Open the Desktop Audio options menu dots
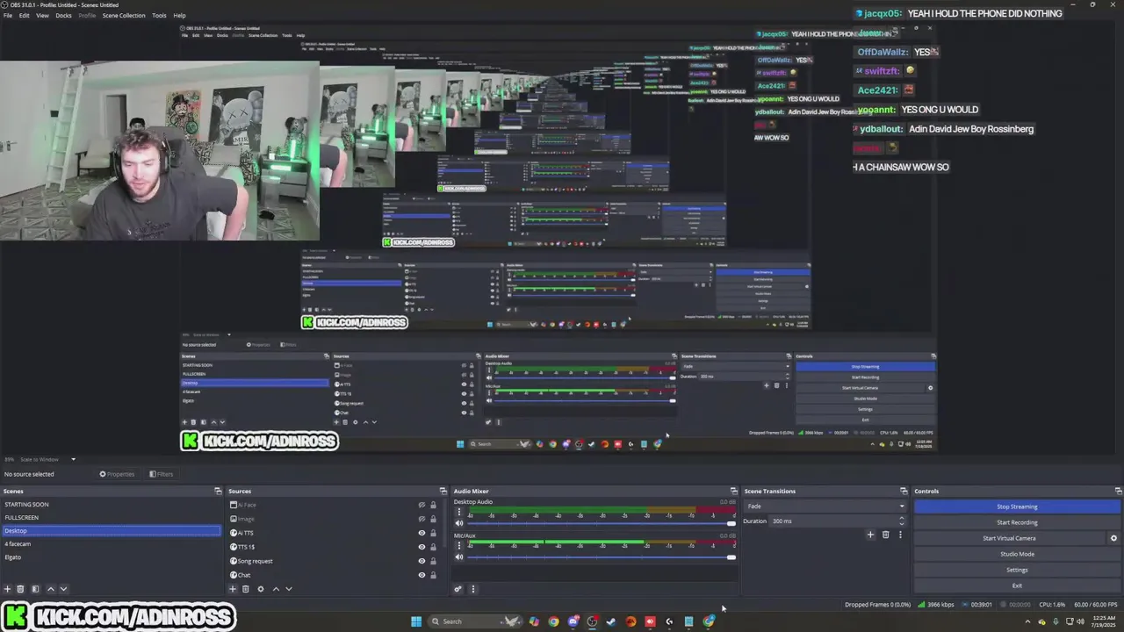 click(458, 513)
